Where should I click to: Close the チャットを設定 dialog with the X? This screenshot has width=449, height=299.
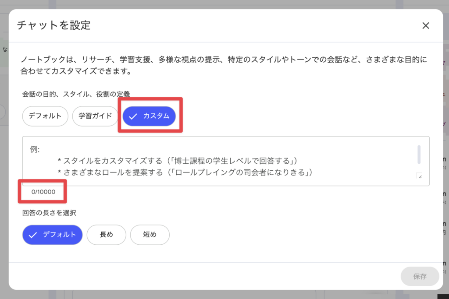point(425,25)
